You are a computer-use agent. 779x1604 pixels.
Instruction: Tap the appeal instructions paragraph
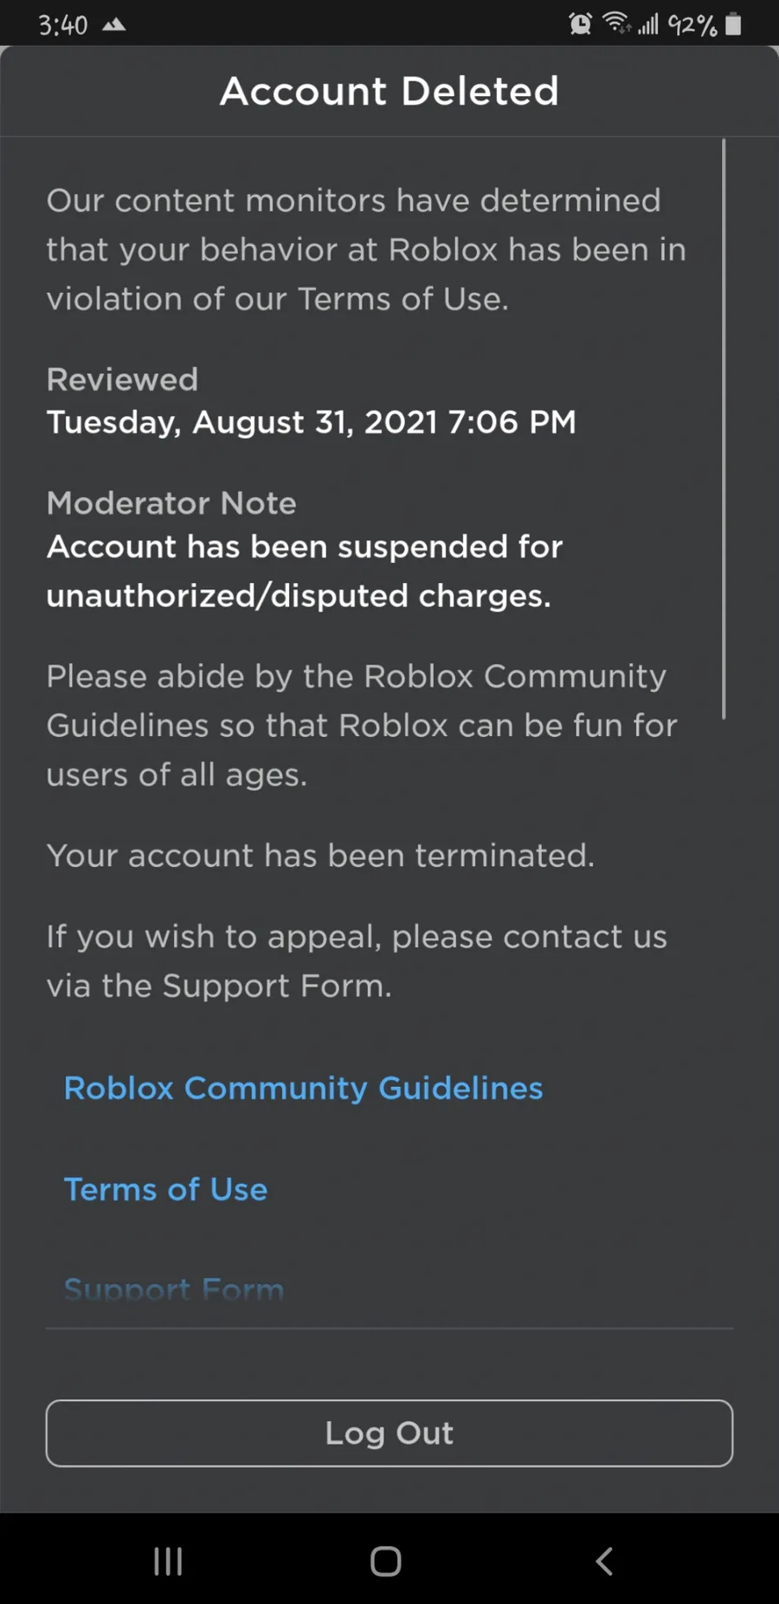pos(356,960)
